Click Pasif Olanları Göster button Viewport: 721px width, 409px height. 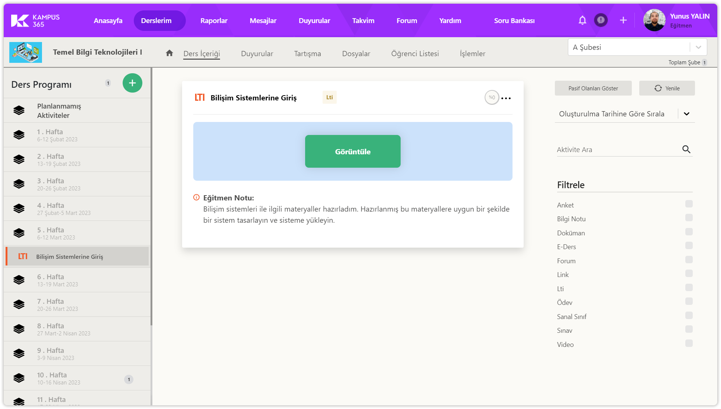593,88
